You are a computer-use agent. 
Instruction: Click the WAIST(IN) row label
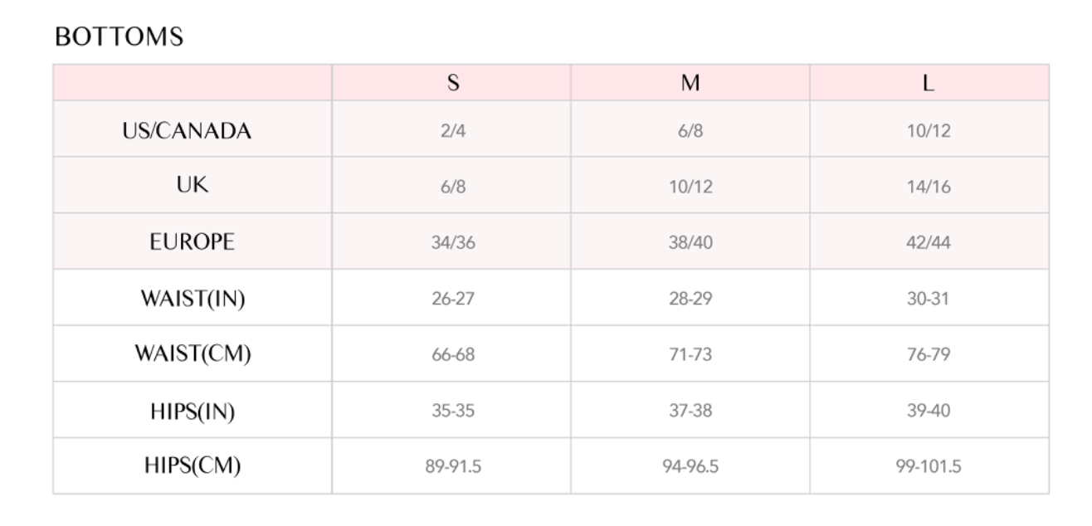click(193, 299)
